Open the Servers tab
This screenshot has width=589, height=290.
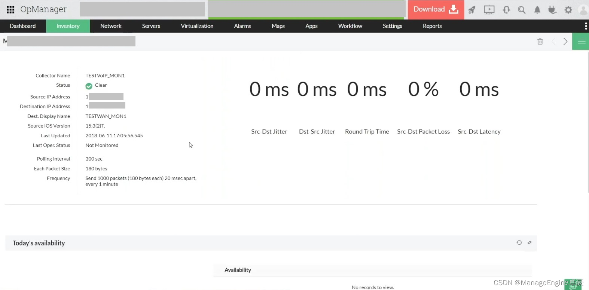click(151, 26)
